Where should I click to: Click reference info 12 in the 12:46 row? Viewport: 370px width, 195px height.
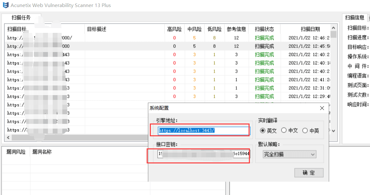click(236, 38)
